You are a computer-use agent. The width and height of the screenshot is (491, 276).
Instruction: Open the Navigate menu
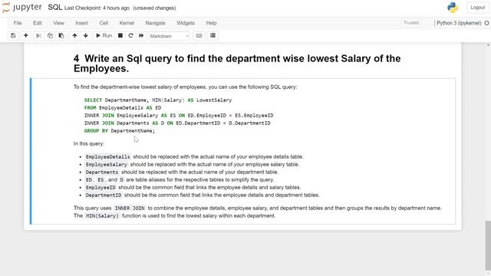155,23
